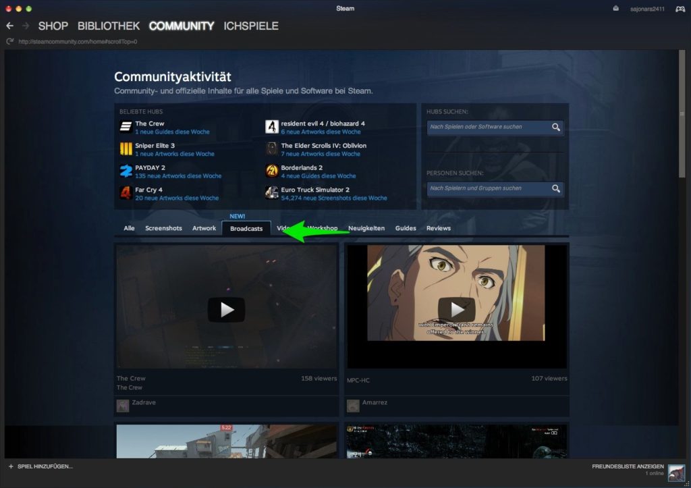
Task: Switch to the Artwork tab
Action: (x=204, y=228)
